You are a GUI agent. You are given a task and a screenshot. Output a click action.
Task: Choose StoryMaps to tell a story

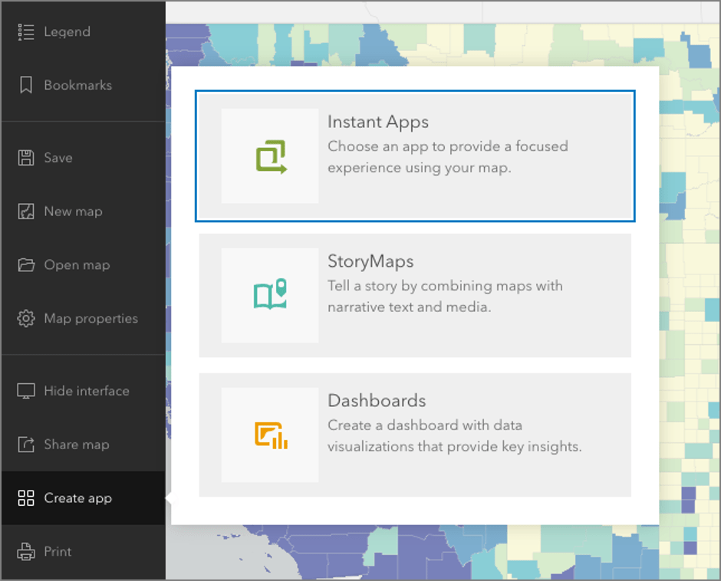pos(415,295)
